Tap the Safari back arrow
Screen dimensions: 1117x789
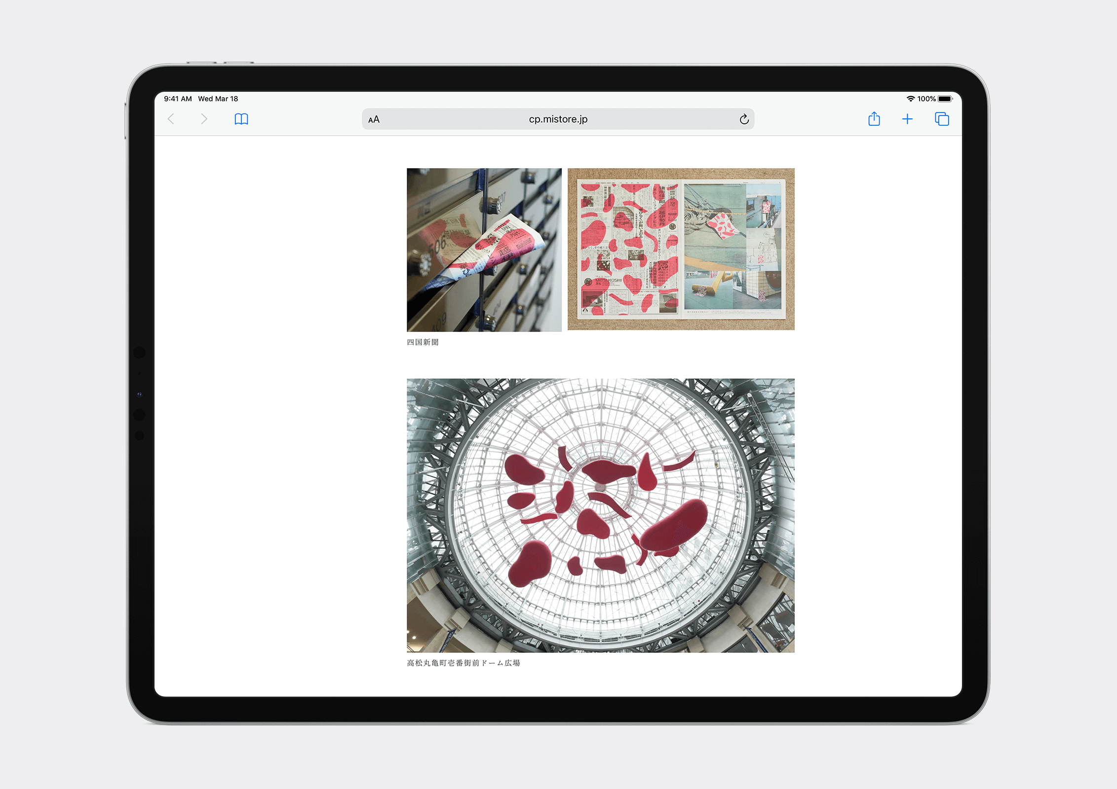tap(171, 119)
